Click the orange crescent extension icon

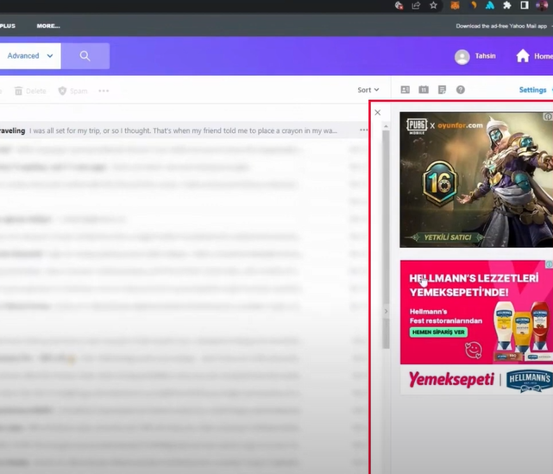[x=474, y=5]
